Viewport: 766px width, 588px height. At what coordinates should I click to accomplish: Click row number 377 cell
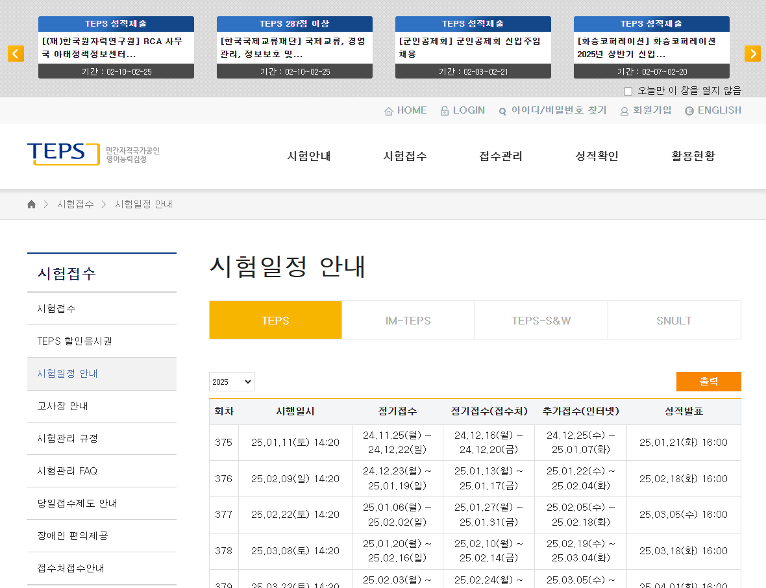click(224, 515)
